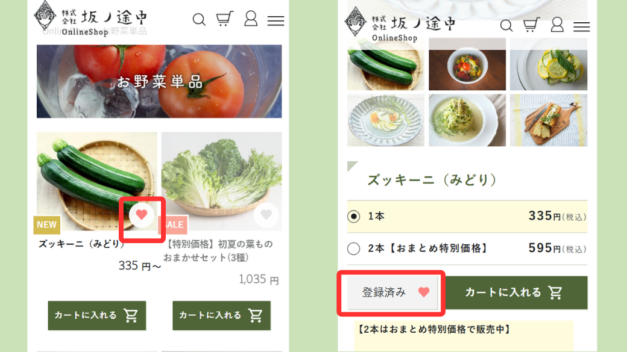Click カートに入れる under 初夏の葉もの set
Screen dimensions: 627x352
point(221,315)
